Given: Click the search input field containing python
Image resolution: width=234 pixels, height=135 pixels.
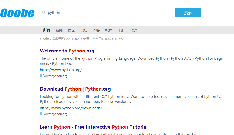Looking at the screenshot, I should pos(109,12).
